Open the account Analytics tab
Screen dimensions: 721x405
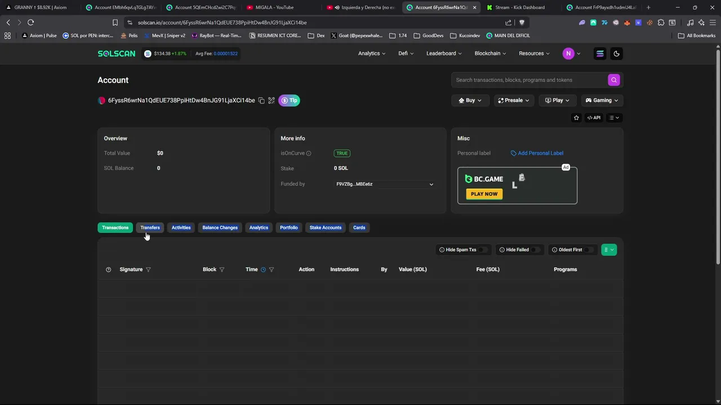[259, 228]
